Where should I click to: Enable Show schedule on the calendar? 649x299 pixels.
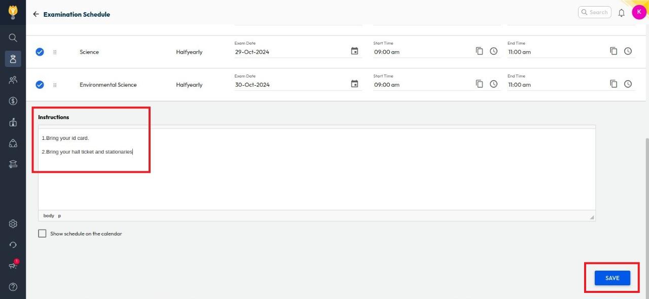click(x=42, y=234)
